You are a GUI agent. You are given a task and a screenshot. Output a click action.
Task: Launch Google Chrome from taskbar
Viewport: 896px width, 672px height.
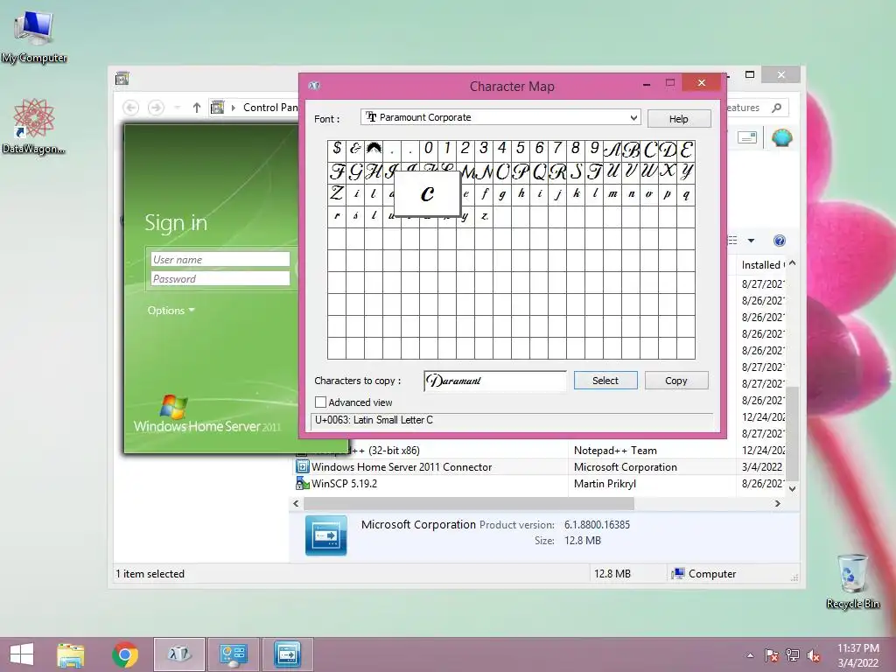(125, 654)
